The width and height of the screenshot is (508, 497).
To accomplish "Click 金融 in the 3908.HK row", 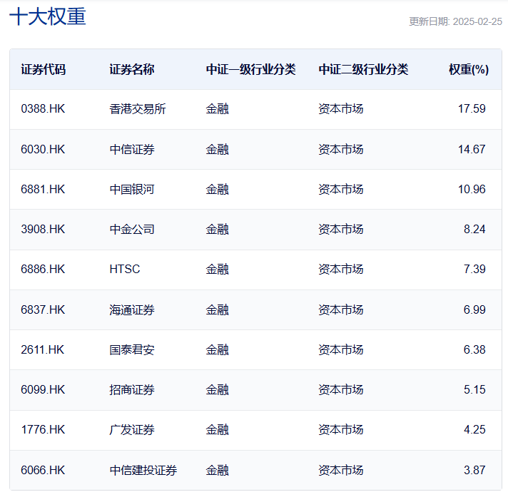I will (218, 229).
